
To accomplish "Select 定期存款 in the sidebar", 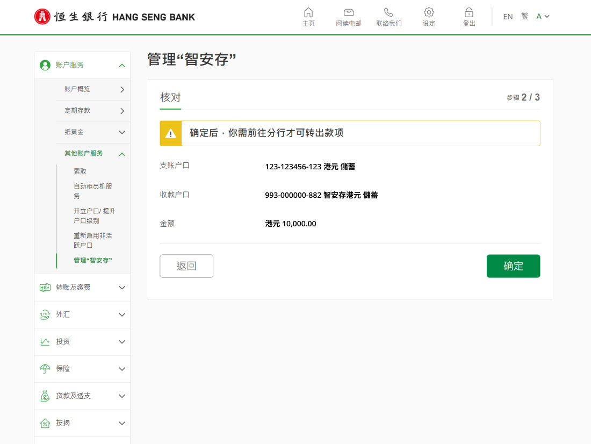I will 77,111.
